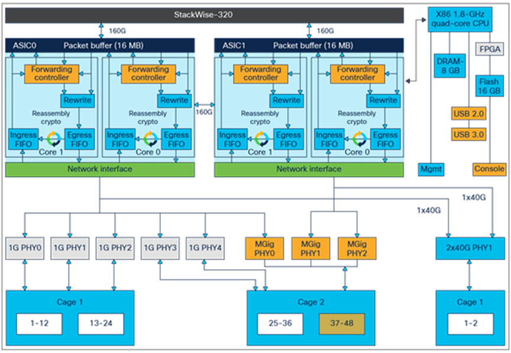This screenshot has width=511, height=353.
Task: Select the 1-2 port range box
Action: (471, 323)
